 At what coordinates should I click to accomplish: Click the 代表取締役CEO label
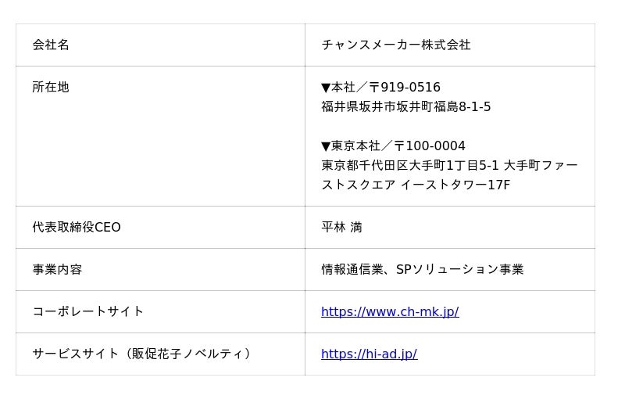pyautogui.click(x=77, y=227)
